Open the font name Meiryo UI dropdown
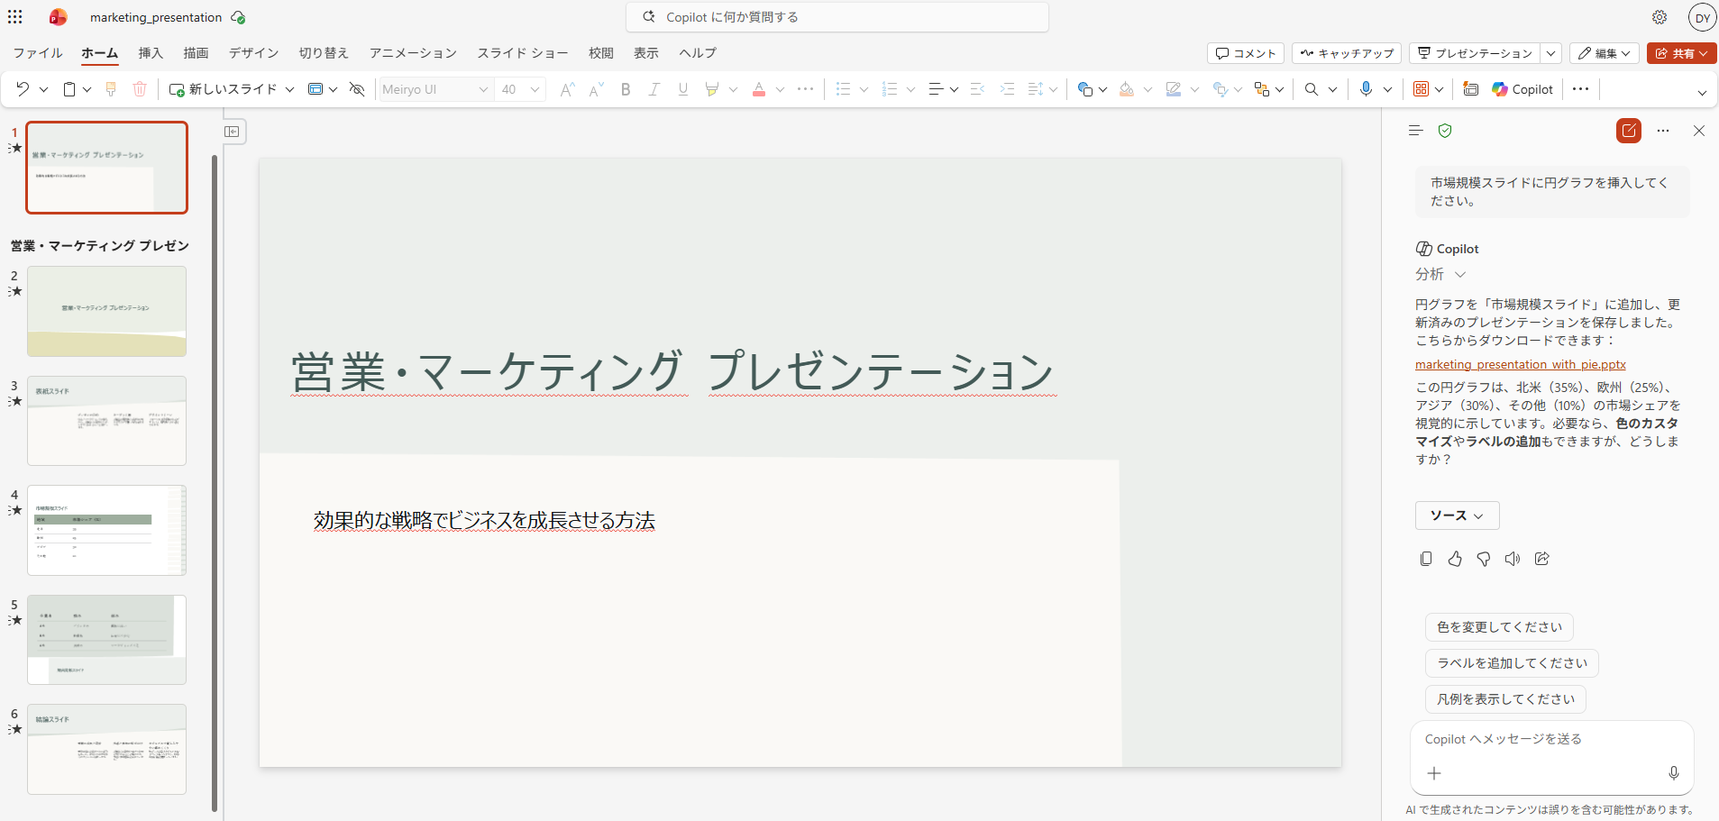 click(x=483, y=89)
